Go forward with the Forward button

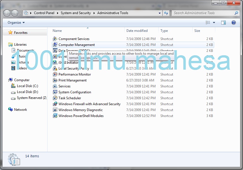(15, 13)
